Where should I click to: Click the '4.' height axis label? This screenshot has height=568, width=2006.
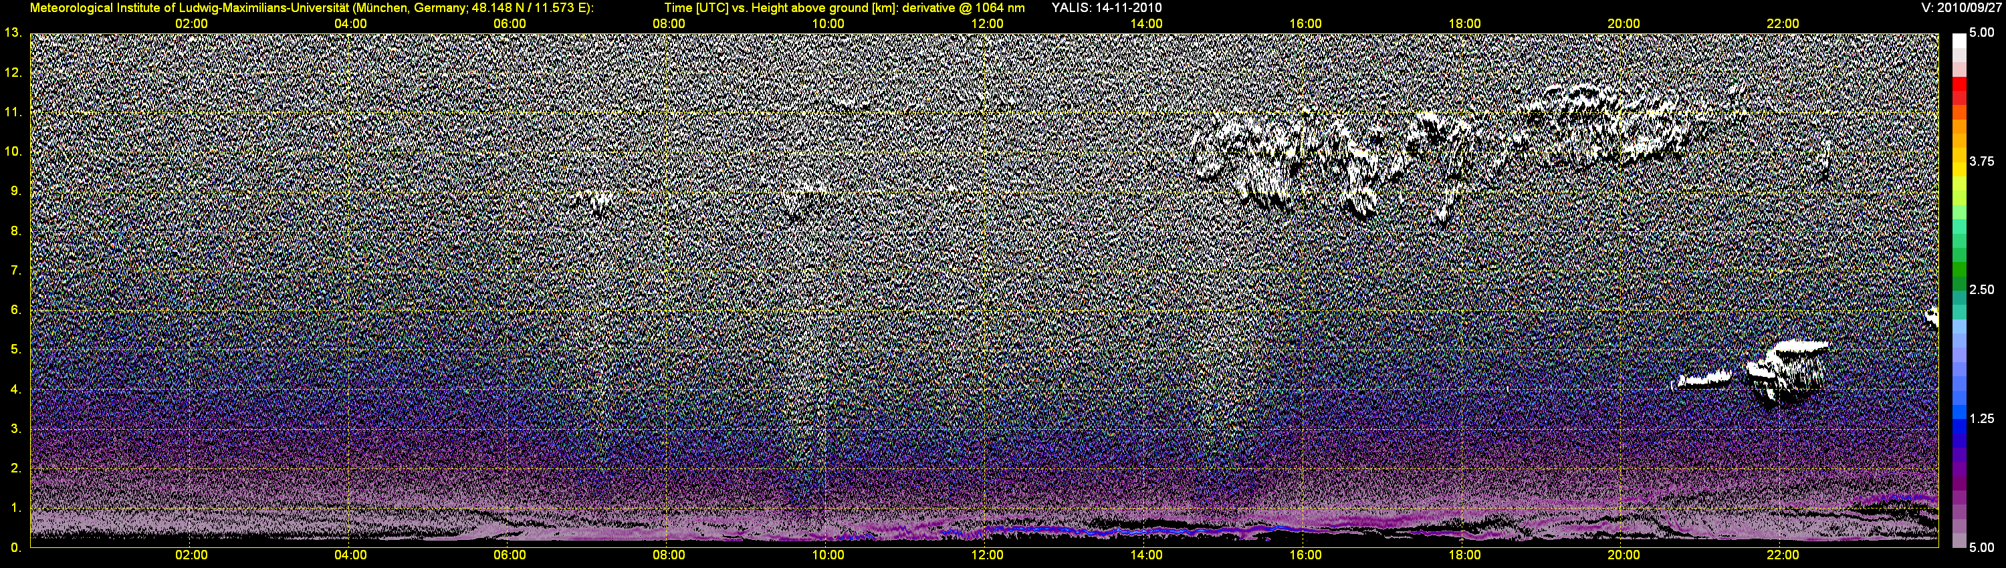(x=15, y=390)
